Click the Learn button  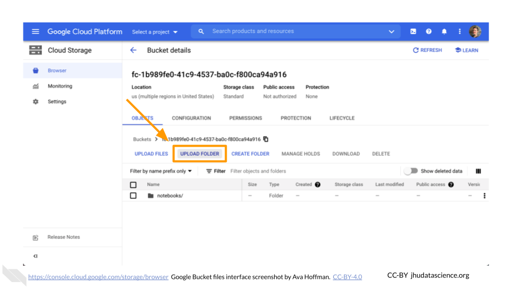pyautogui.click(x=467, y=50)
